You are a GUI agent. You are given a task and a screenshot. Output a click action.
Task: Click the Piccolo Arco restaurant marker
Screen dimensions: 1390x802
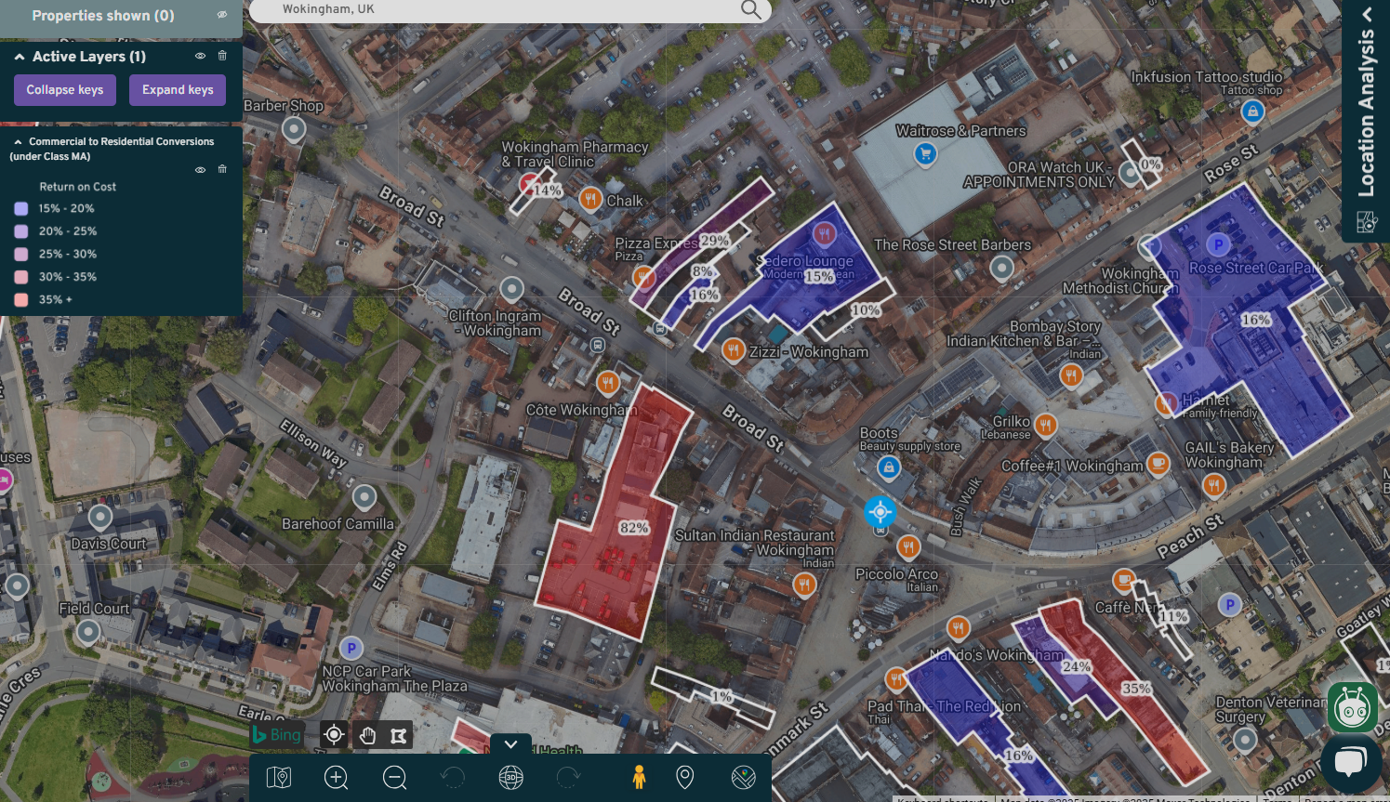click(x=908, y=546)
